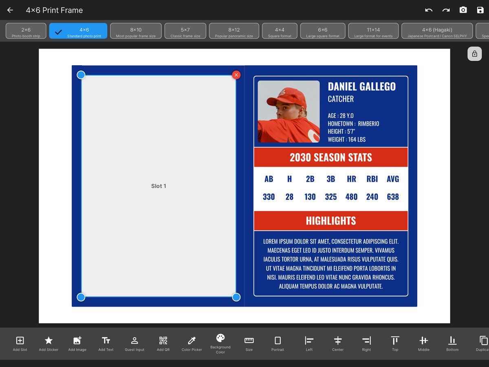Undo the last edit
Image resolution: width=489 pixels, height=367 pixels.
(x=429, y=10)
